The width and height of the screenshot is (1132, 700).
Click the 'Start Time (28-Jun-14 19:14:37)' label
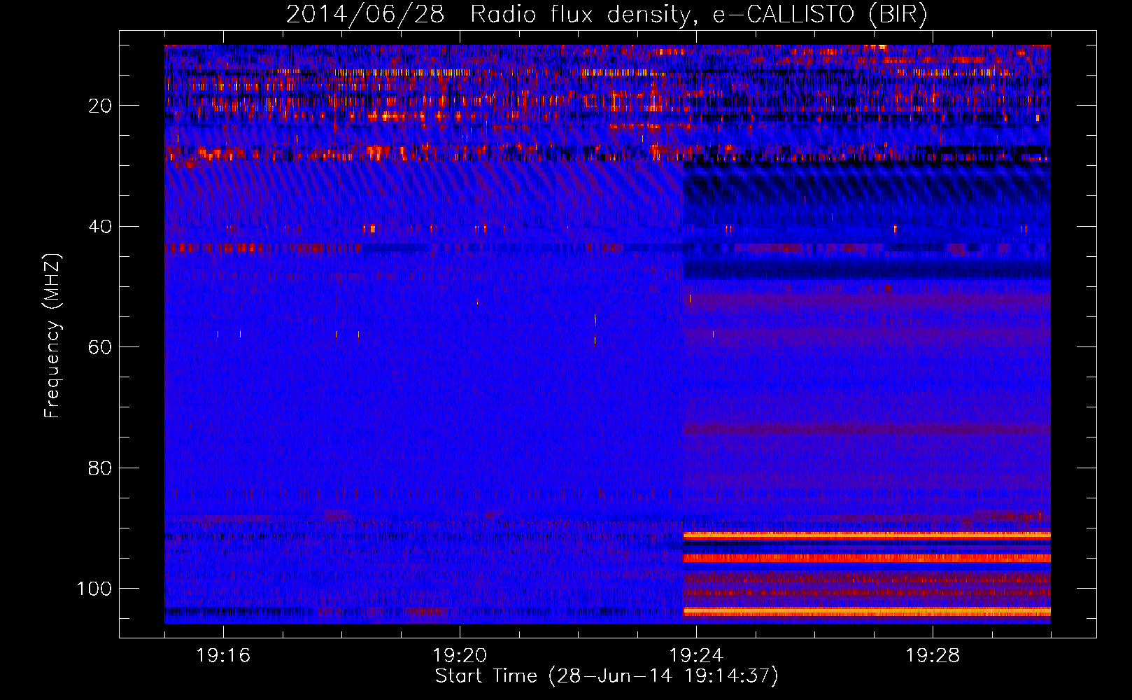pyautogui.click(x=607, y=676)
